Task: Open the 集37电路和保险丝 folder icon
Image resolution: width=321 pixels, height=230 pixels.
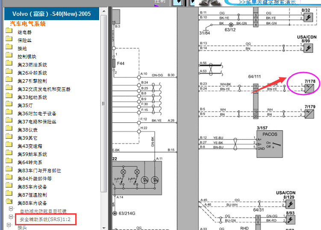Action: (9, 120)
